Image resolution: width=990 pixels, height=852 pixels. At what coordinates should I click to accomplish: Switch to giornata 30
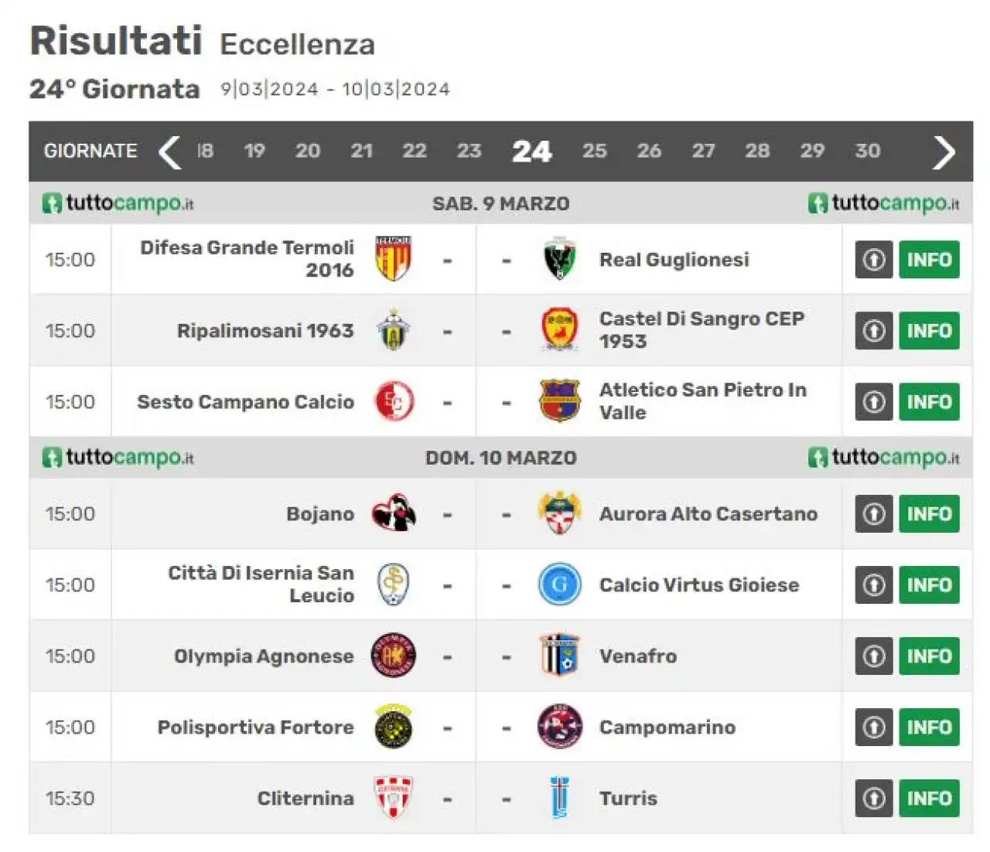[x=867, y=151]
